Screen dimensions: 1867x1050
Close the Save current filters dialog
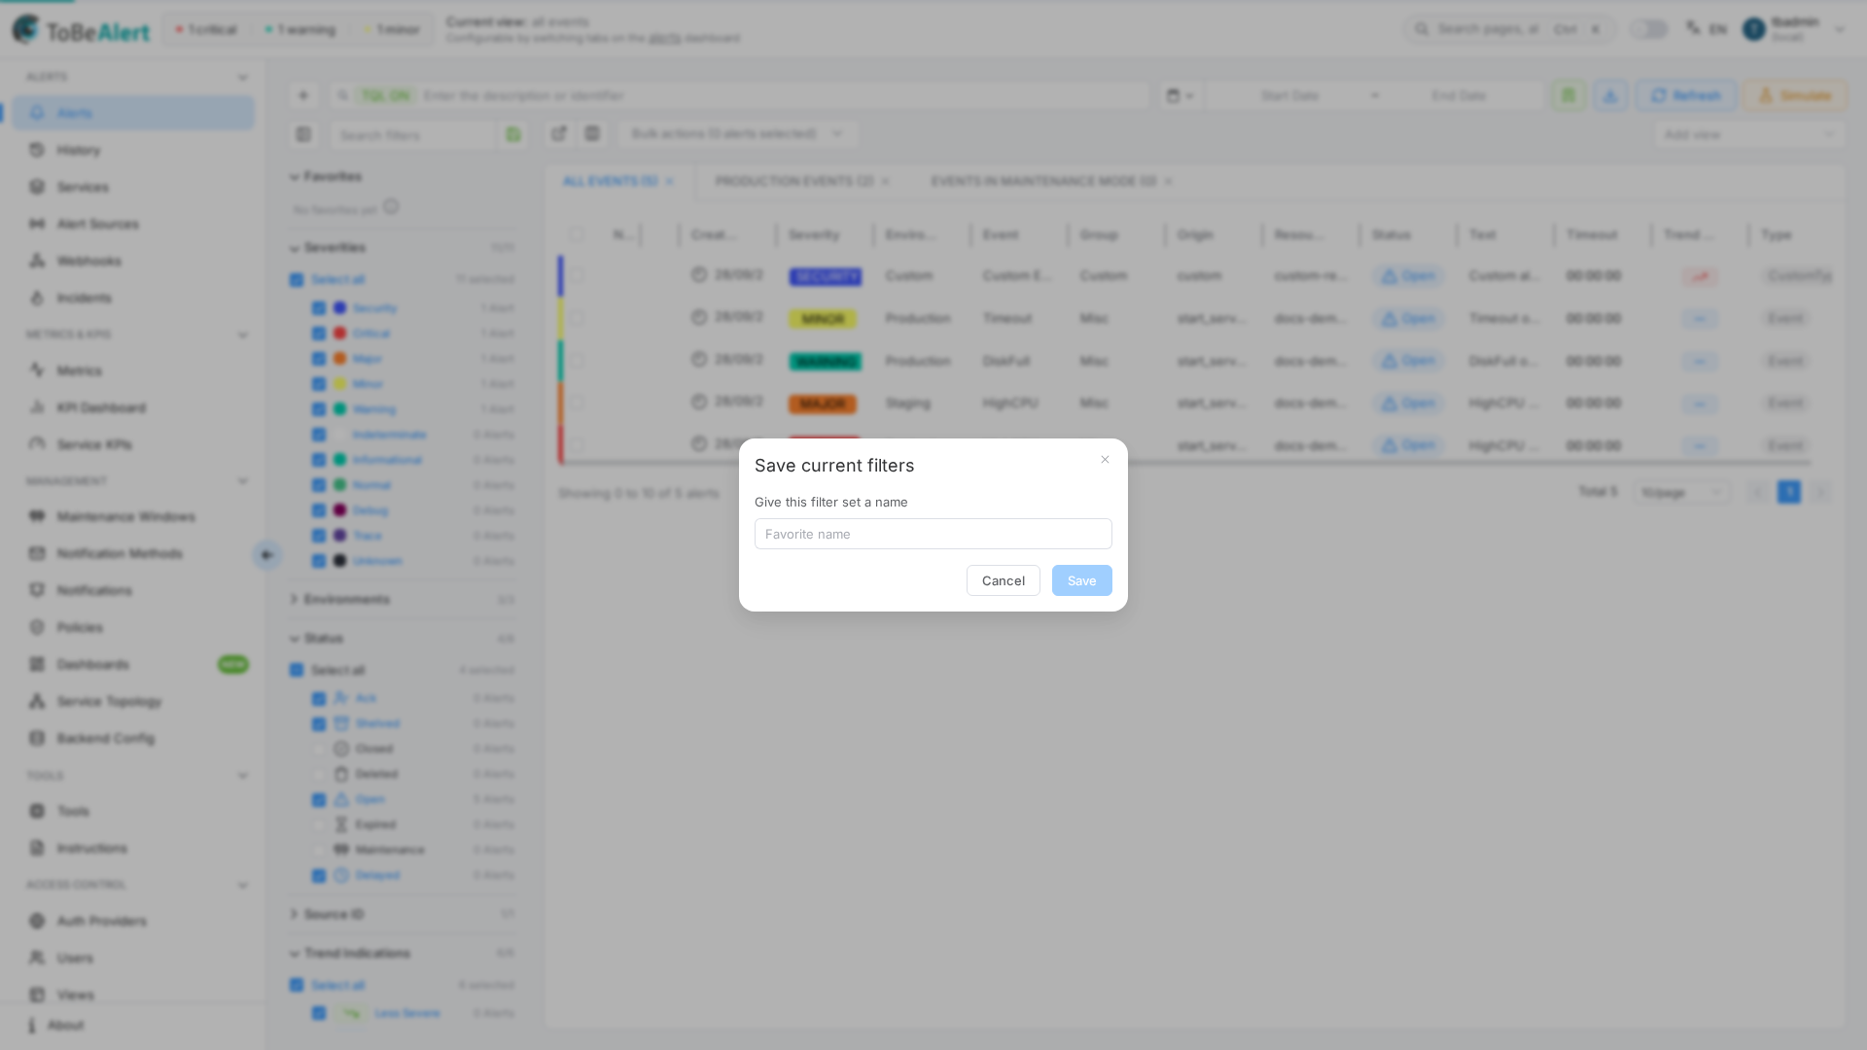pos(1105,460)
